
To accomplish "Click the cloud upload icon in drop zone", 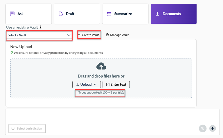I will coord(101,66).
